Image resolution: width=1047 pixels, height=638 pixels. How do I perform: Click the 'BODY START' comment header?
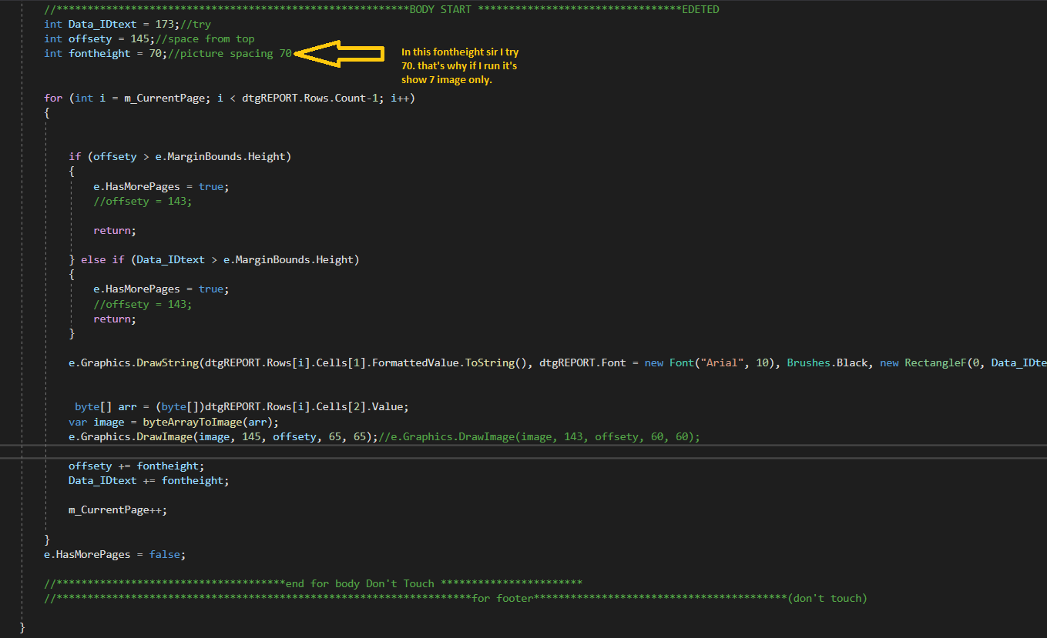click(x=441, y=9)
